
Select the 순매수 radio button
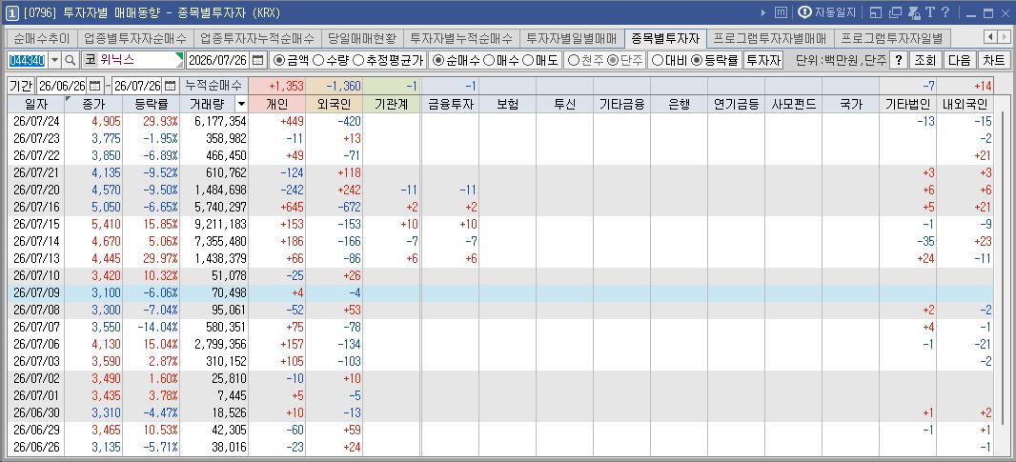click(x=438, y=60)
